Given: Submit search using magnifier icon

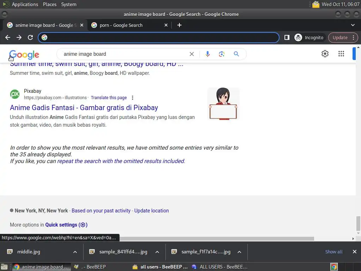Looking at the screenshot, I should (x=236, y=54).
